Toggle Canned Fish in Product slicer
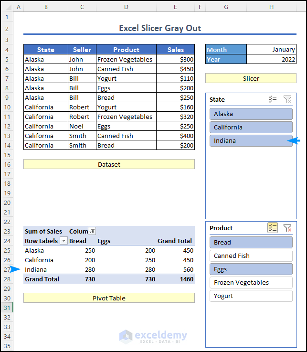This screenshot has width=307, height=352. (x=251, y=256)
